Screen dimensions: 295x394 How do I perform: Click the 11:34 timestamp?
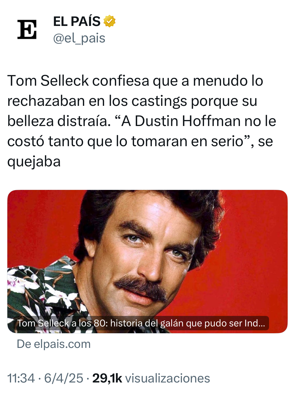[21, 378]
